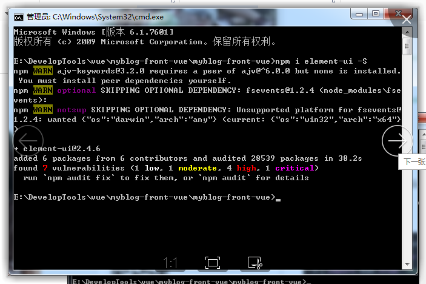This screenshot has height=284, width=426.
Task: Close the image viewer overlay with X
Action: [407, 19]
